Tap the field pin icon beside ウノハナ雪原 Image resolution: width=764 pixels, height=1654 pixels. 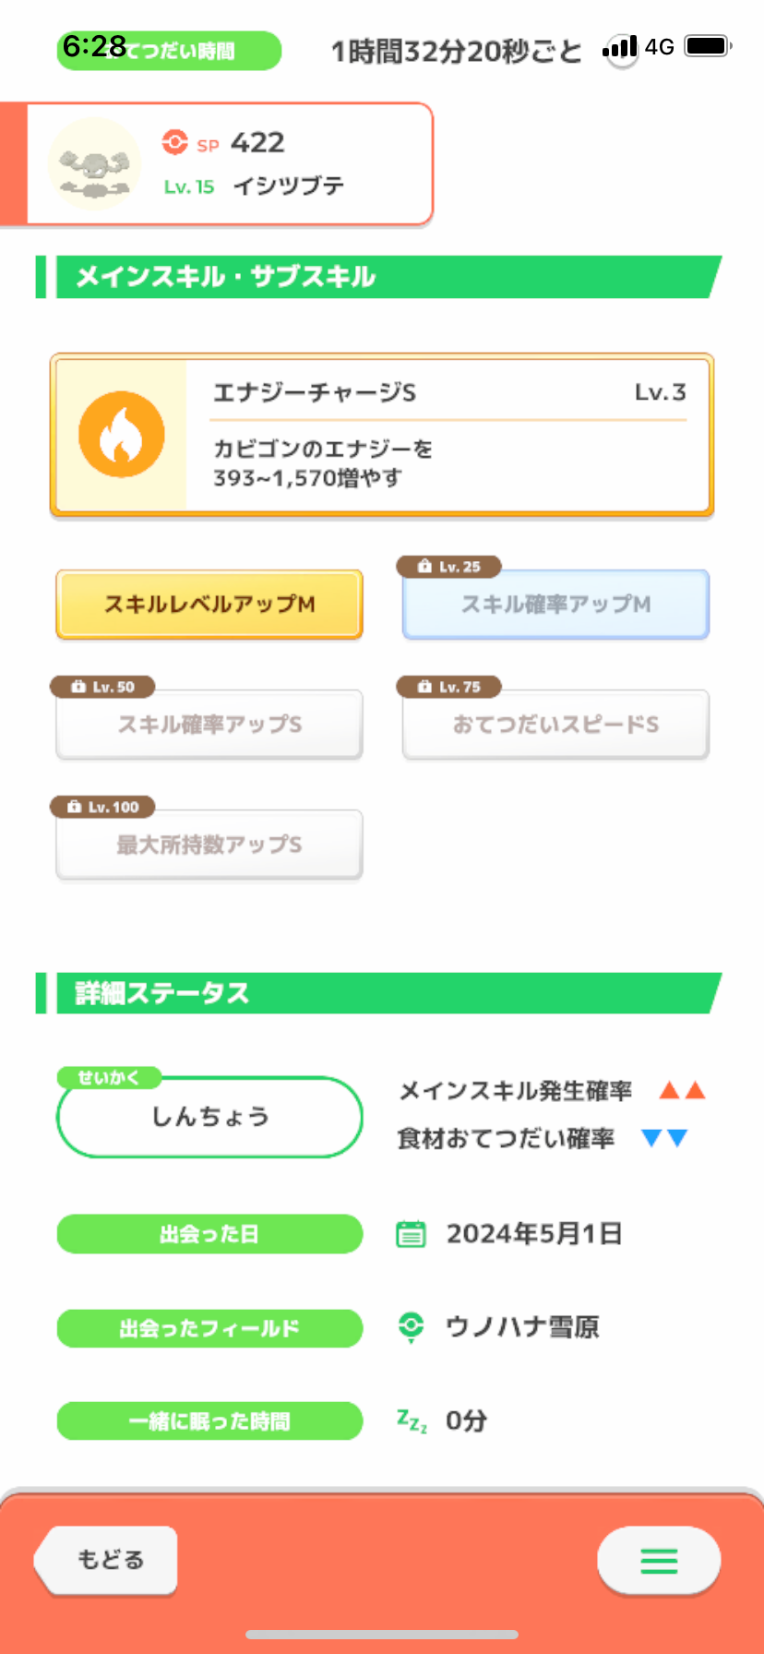[x=411, y=1327]
